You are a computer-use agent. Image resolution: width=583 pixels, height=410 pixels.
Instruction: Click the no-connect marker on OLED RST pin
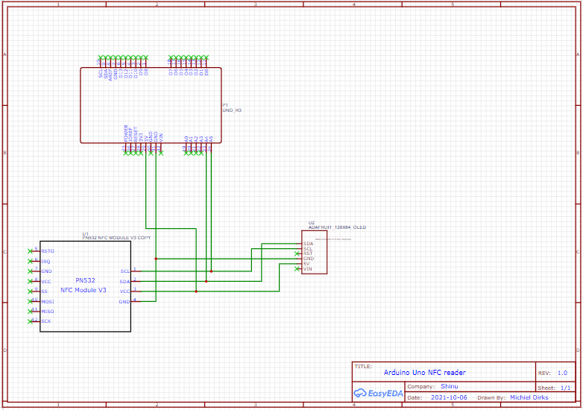297,253
